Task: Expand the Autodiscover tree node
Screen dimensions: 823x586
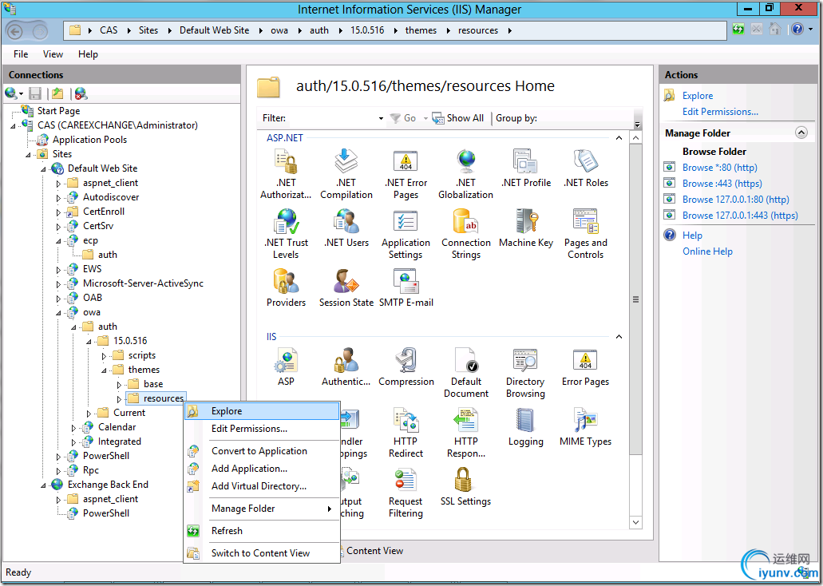Action: click(x=59, y=198)
